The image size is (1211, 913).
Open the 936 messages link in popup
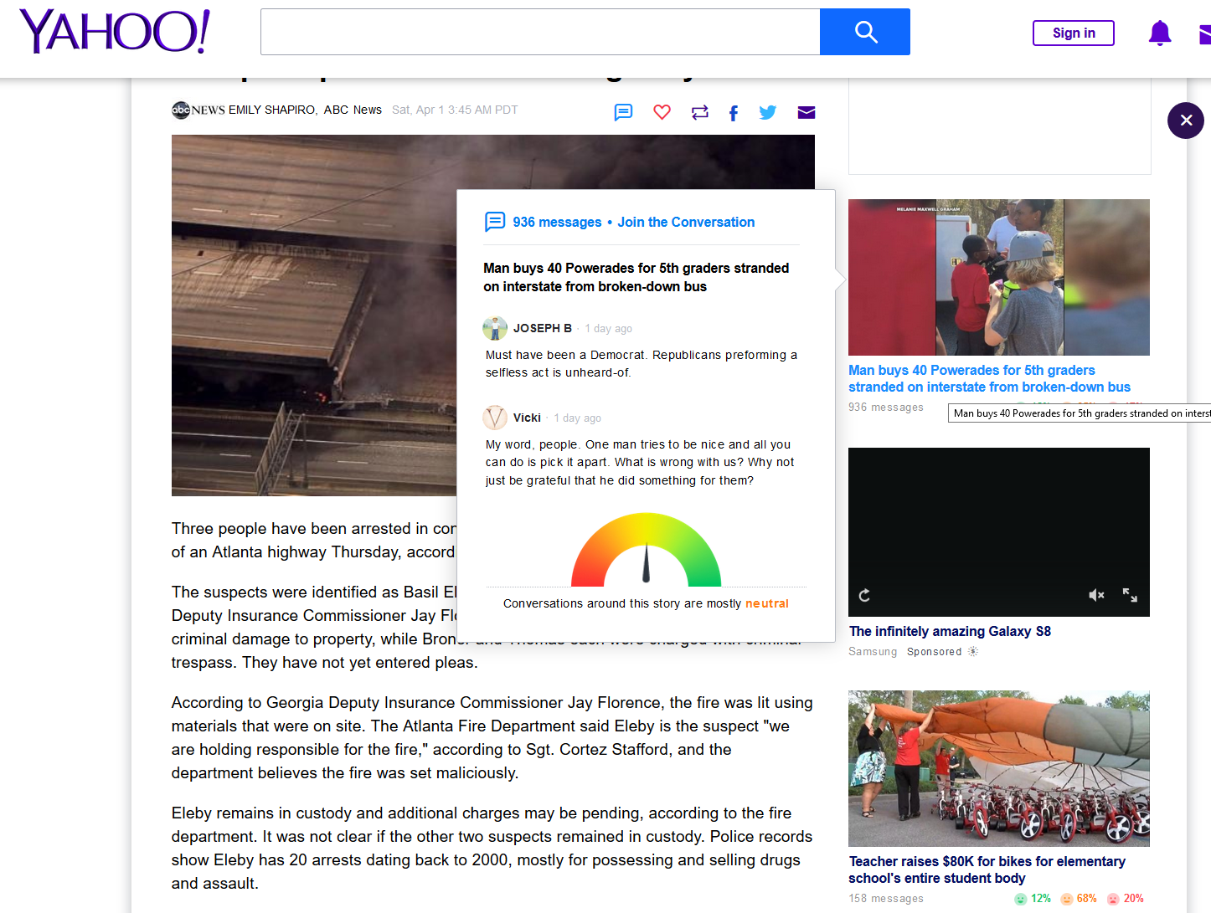(557, 222)
